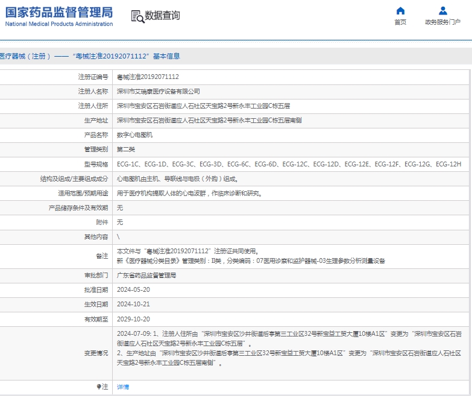Click the 型号规格 row label

pyautogui.click(x=96, y=164)
